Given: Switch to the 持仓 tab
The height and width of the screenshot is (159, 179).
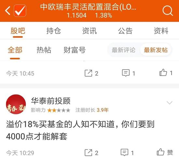Looking at the screenshot, I should [x=54, y=31].
